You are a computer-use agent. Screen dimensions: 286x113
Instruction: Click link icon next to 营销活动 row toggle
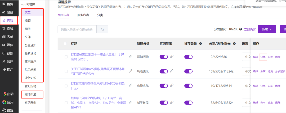(172, 56)
